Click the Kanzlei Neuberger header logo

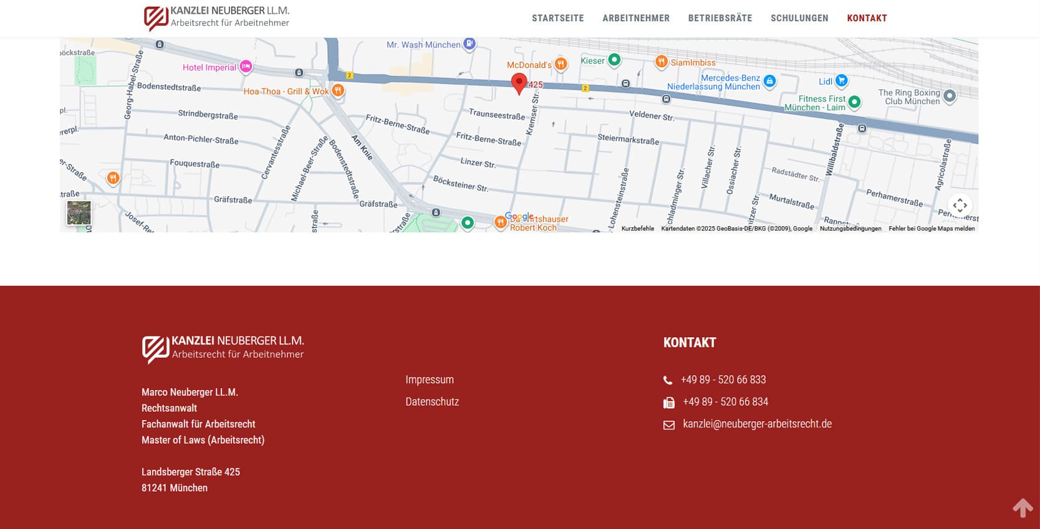(216, 17)
